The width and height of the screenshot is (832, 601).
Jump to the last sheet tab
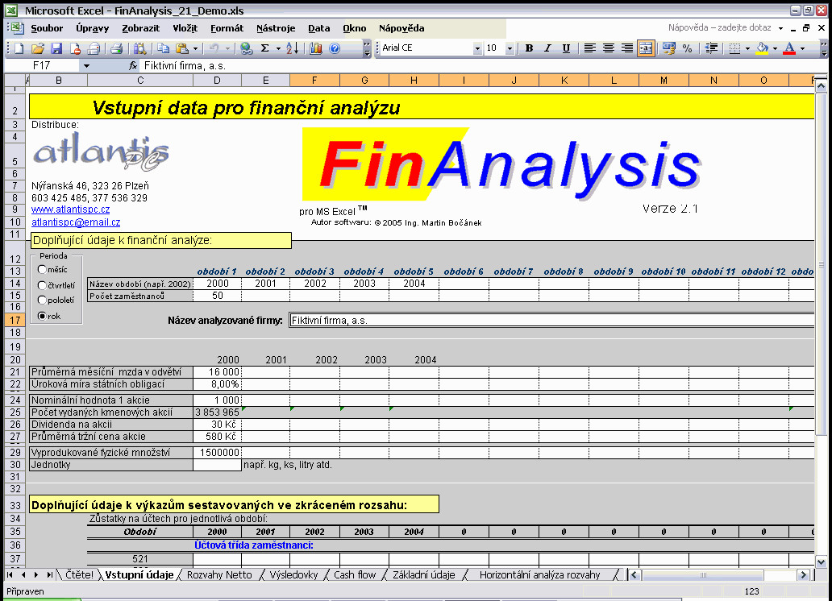pyautogui.click(x=49, y=575)
